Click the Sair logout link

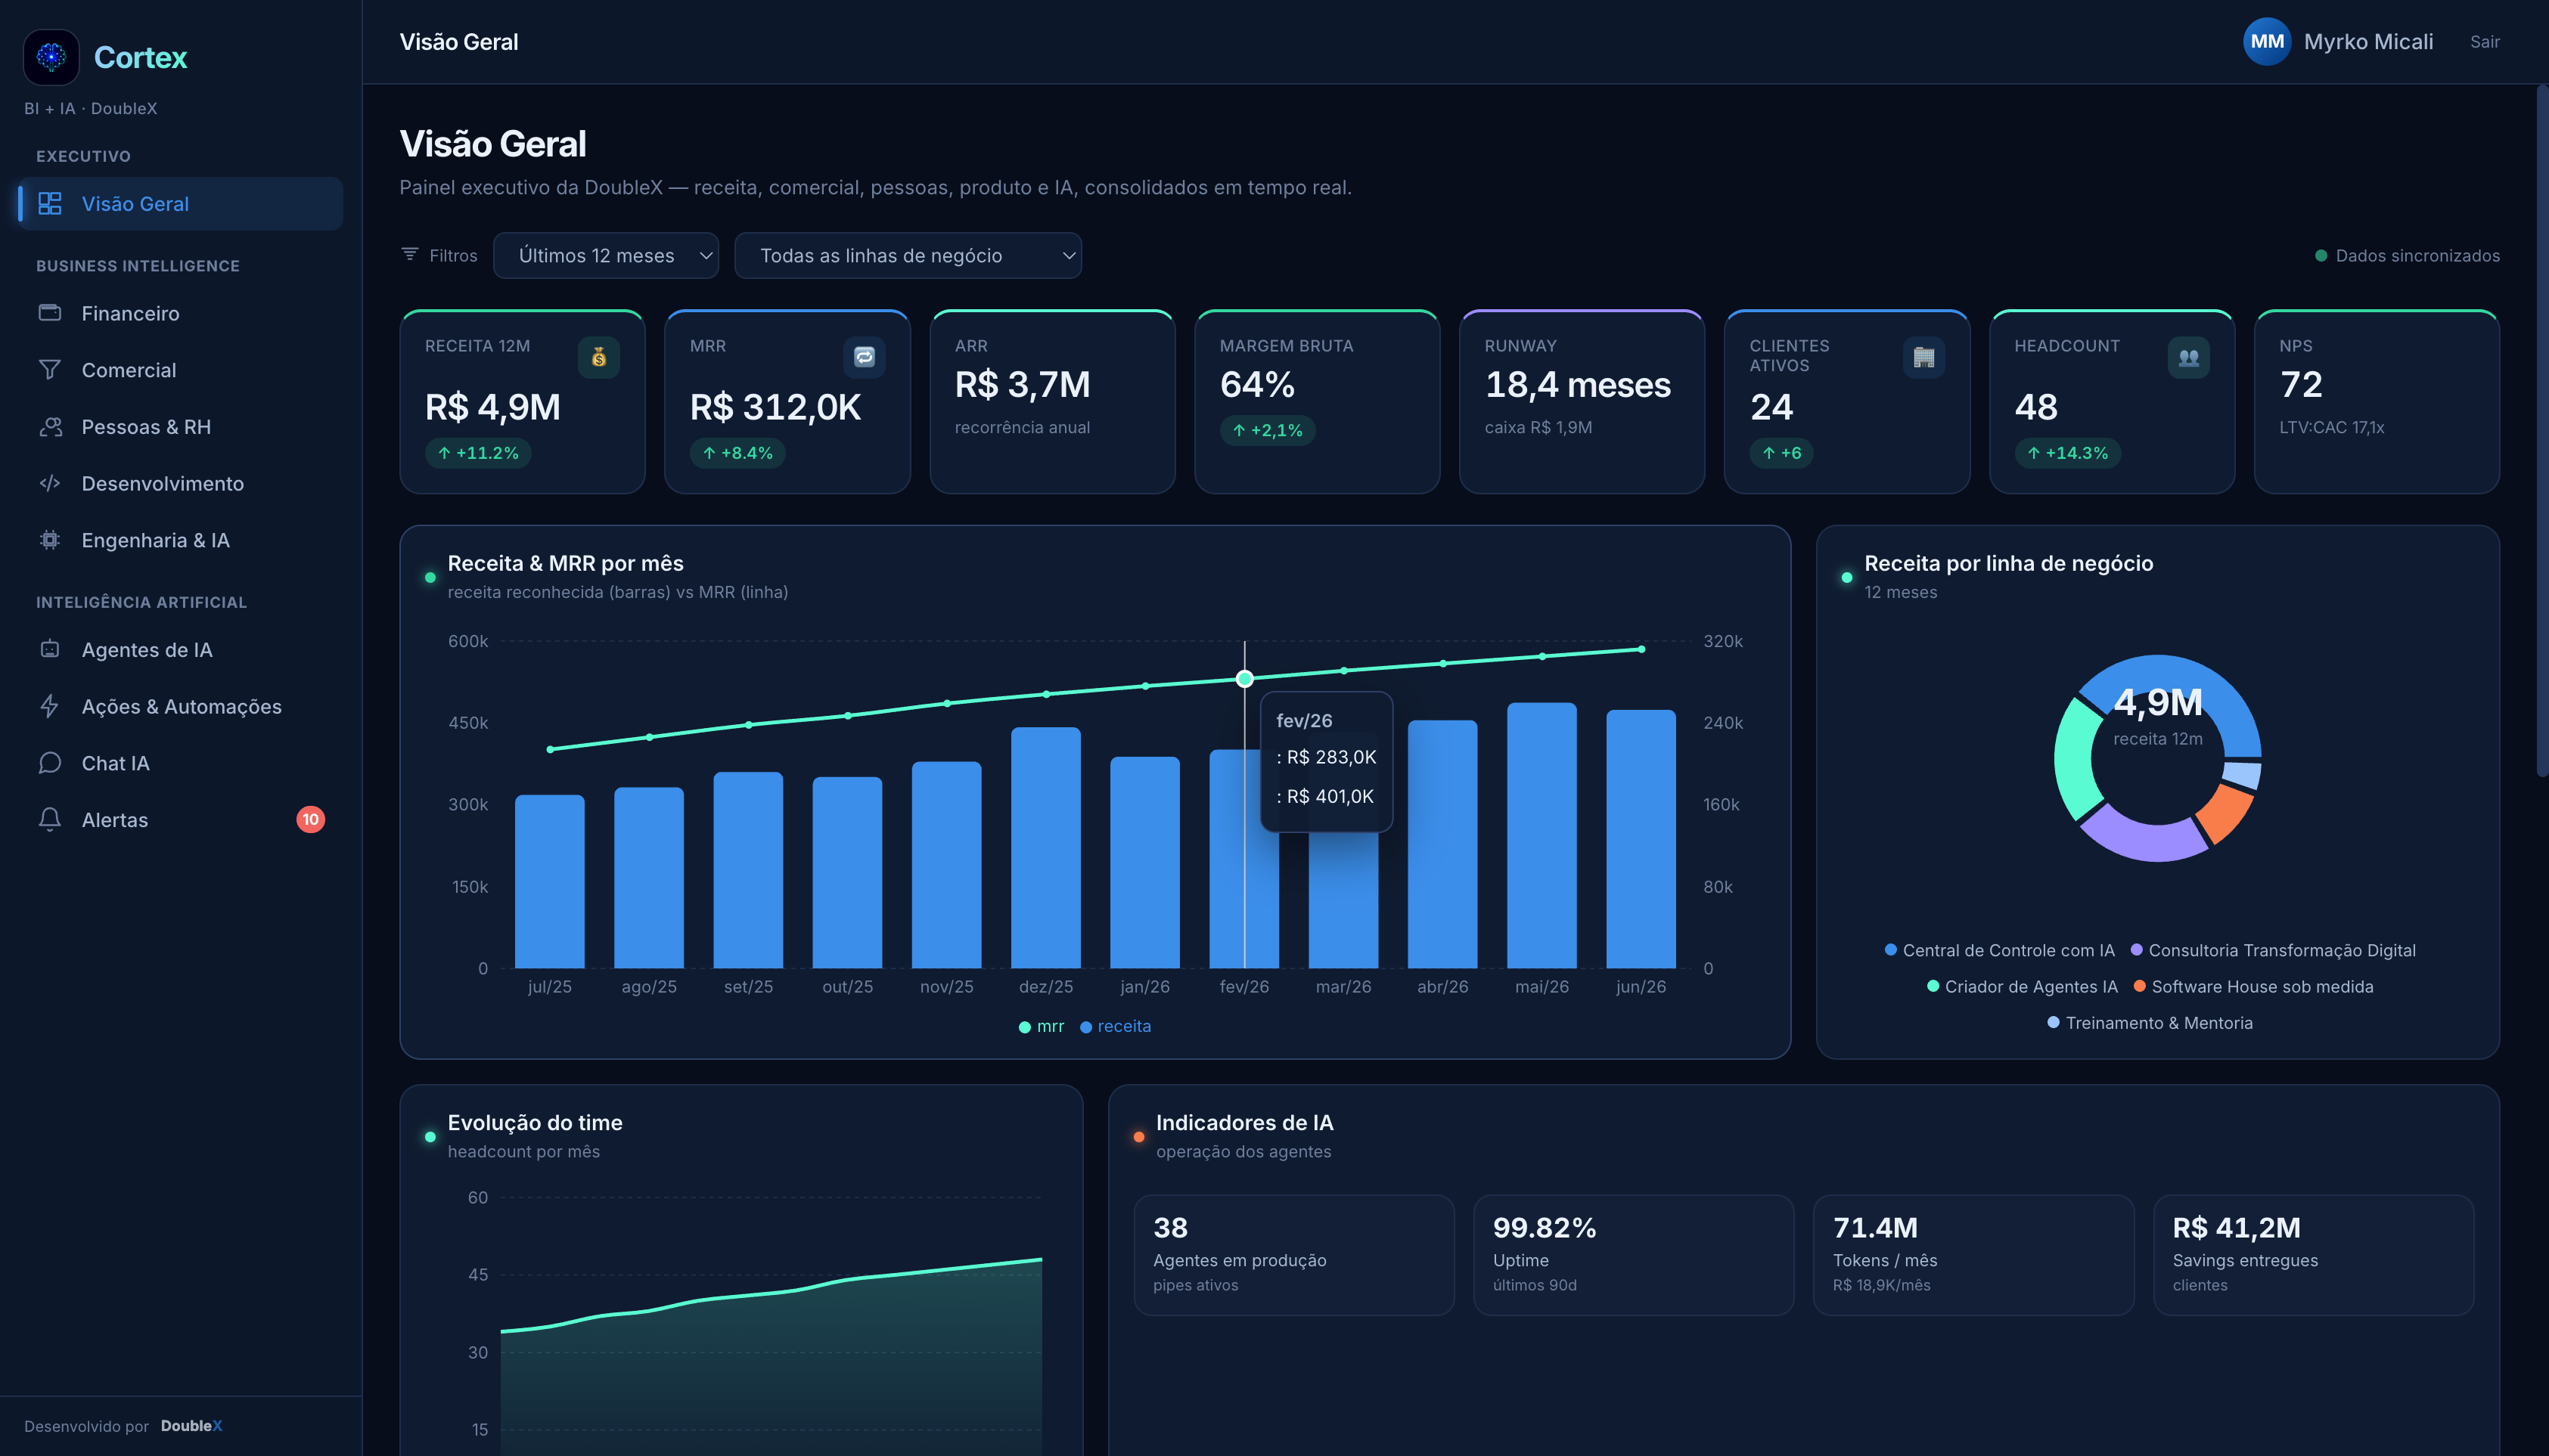pos(2484,42)
